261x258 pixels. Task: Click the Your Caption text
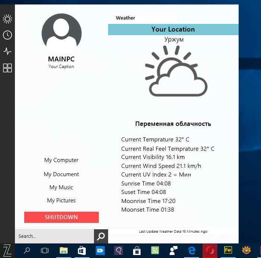pos(61,66)
